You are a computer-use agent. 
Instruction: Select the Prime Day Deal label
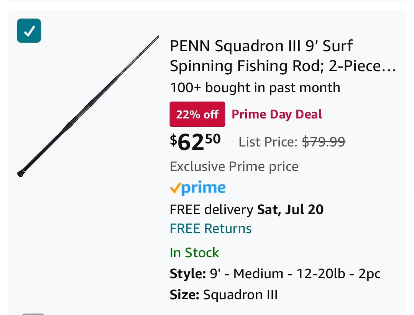277,114
